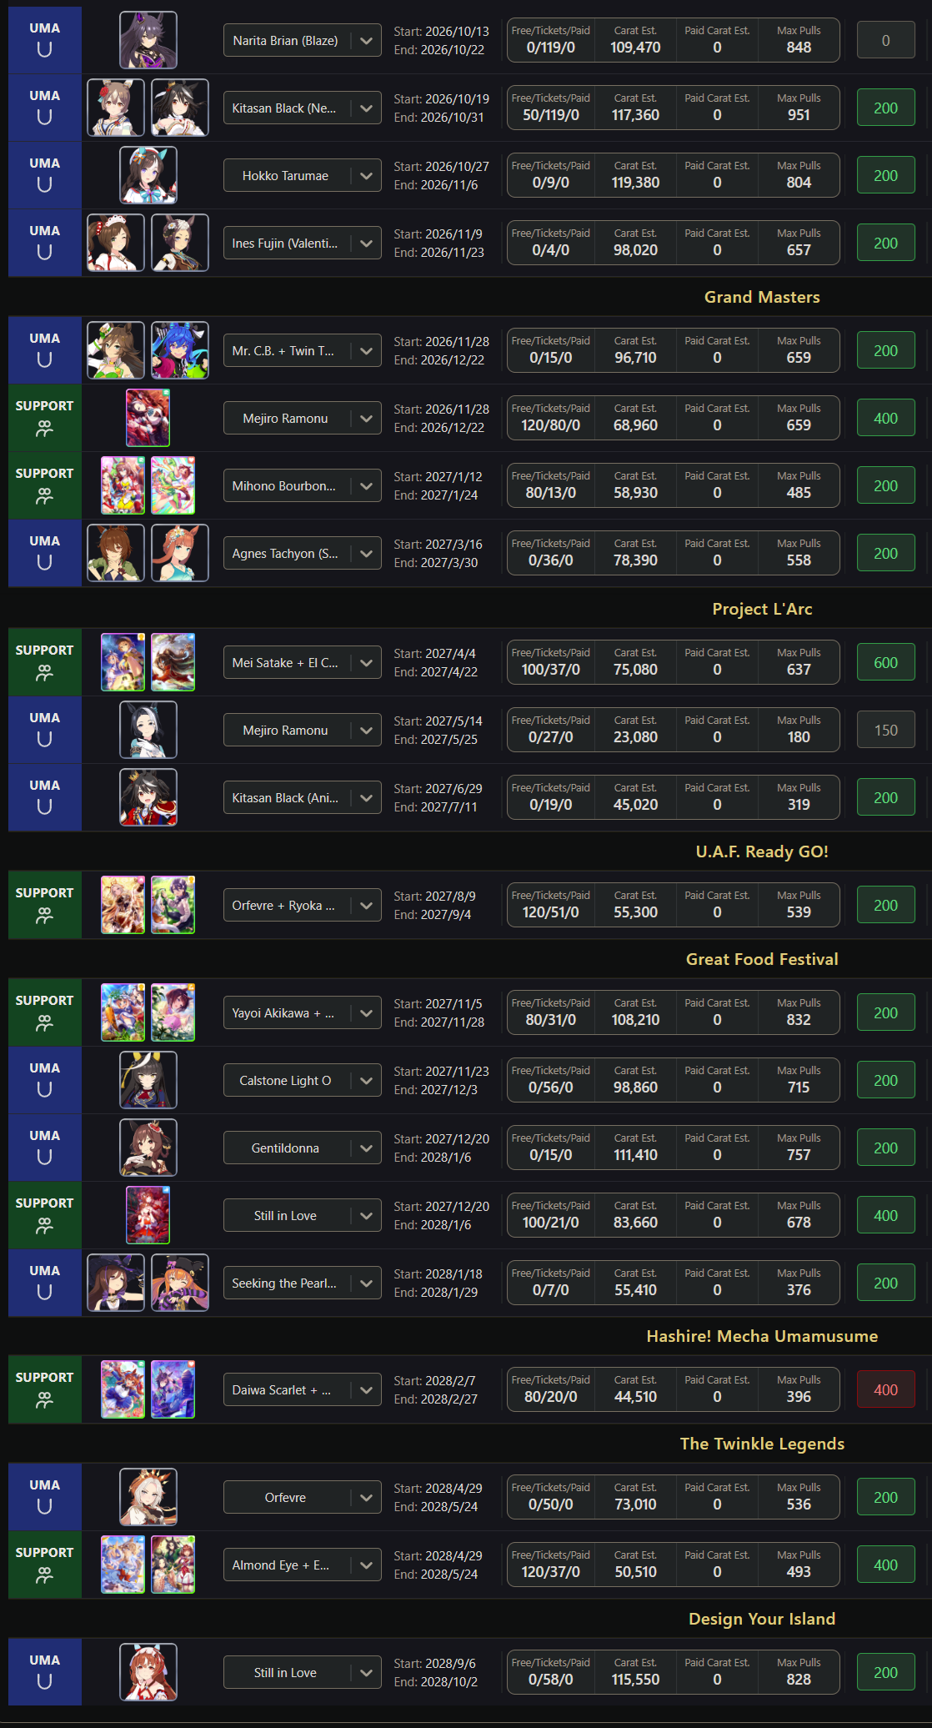Click the Kitasan Black (Ani...) character portrait
The height and width of the screenshot is (1728, 932).
coord(148,797)
